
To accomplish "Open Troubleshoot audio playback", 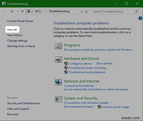I will pos(87,72).
